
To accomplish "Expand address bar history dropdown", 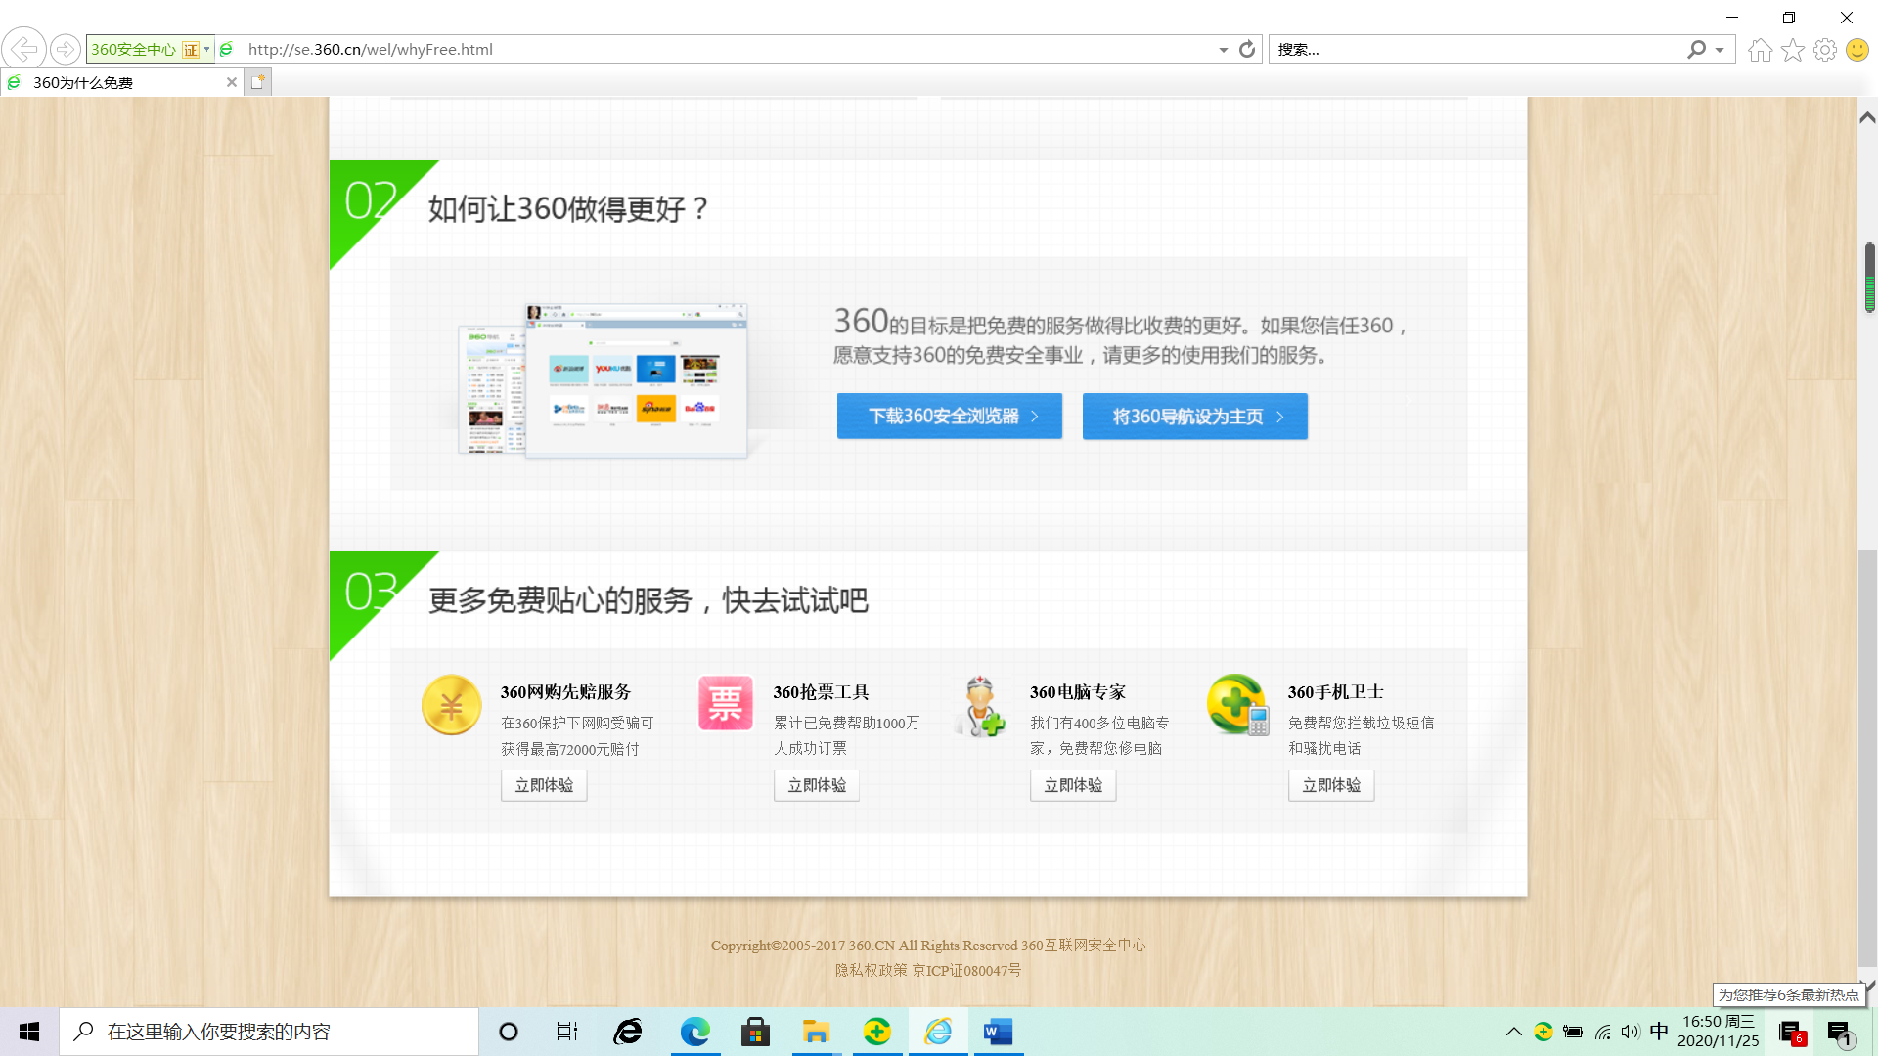I will pyautogui.click(x=1223, y=50).
